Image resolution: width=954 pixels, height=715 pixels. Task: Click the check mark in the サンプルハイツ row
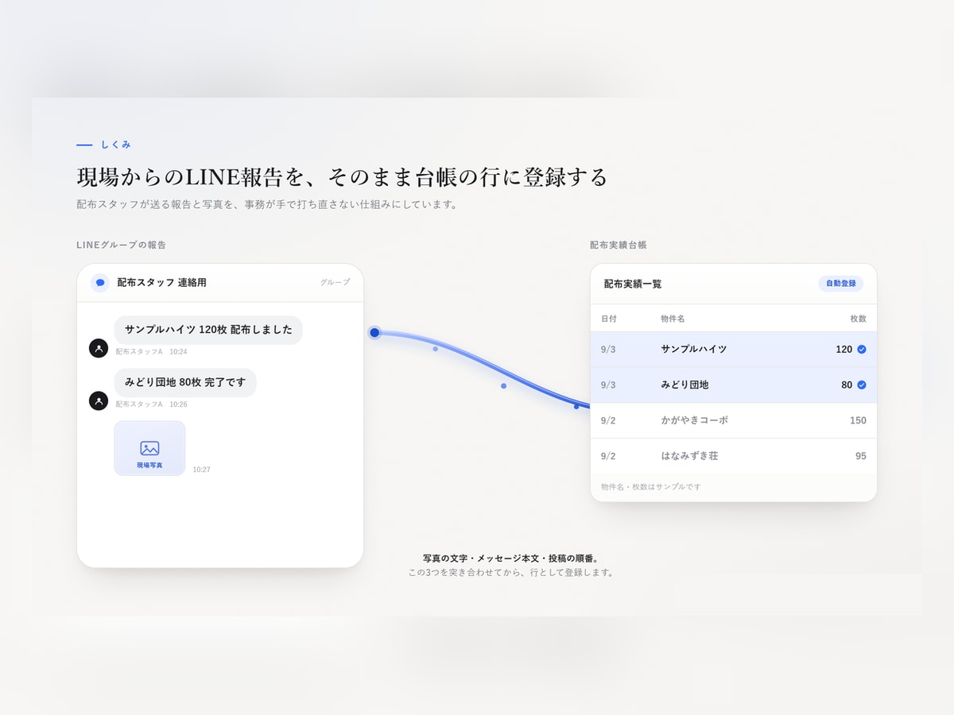862,349
